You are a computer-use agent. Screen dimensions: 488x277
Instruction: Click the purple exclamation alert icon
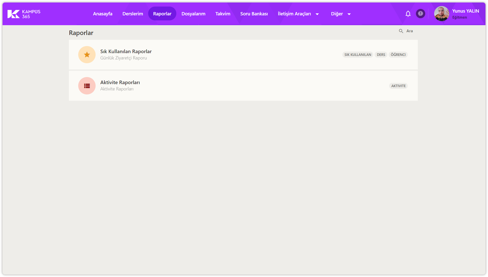click(420, 14)
